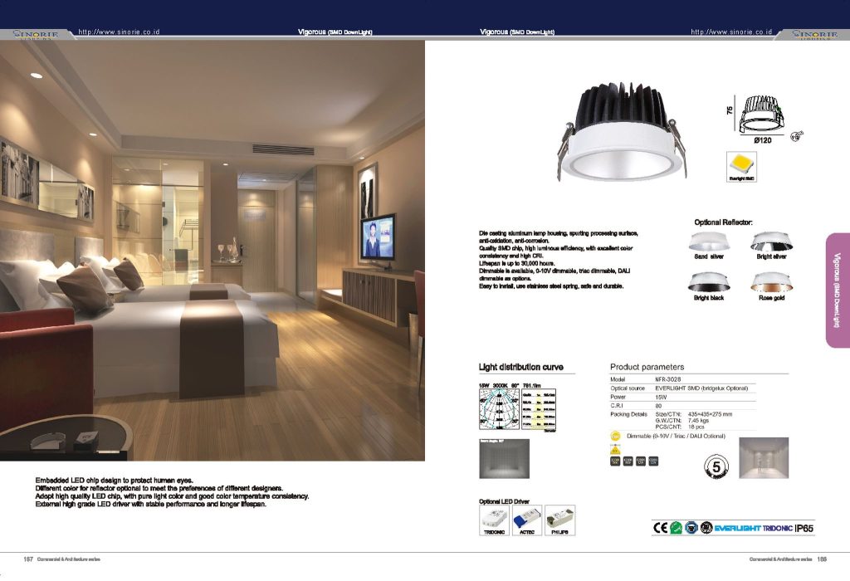Click the purple Vigorous side tab
Image resolution: width=850 pixels, height=581 pixels.
tap(837, 289)
